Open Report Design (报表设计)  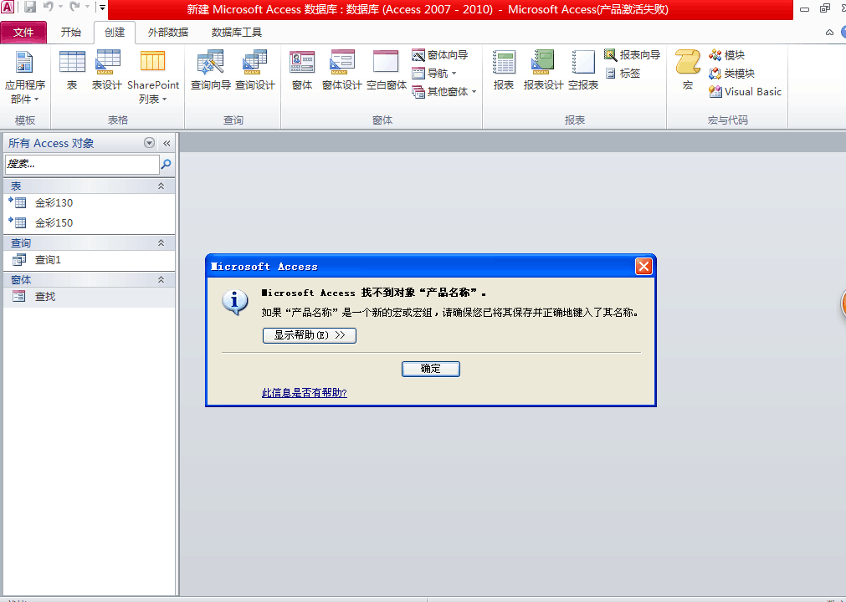(543, 70)
